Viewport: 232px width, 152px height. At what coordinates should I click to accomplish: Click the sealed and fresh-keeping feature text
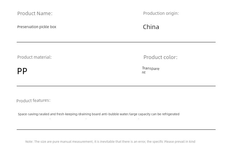(58, 114)
